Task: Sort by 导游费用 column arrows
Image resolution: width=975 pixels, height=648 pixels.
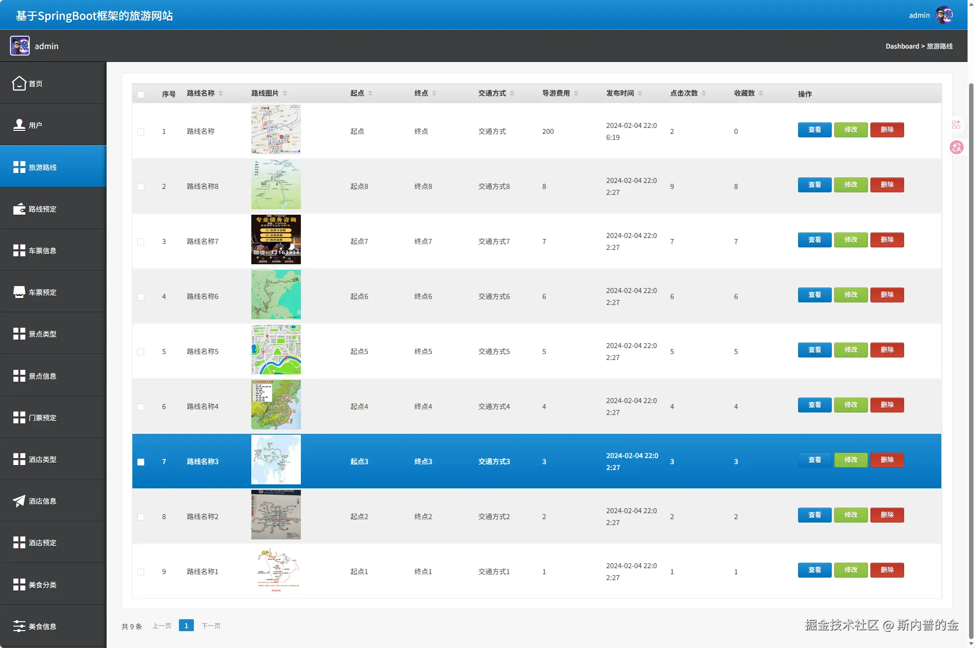Action: [x=576, y=93]
